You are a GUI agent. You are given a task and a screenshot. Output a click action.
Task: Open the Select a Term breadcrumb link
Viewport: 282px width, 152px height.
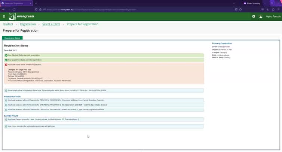51,24
